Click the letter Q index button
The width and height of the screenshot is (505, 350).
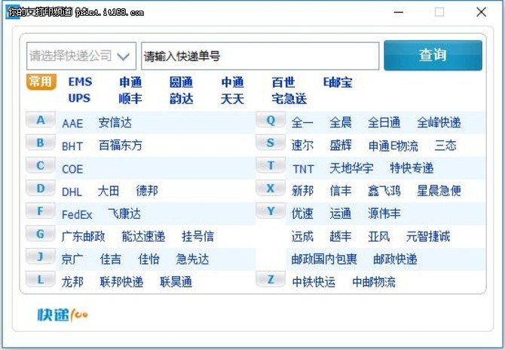click(x=271, y=120)
